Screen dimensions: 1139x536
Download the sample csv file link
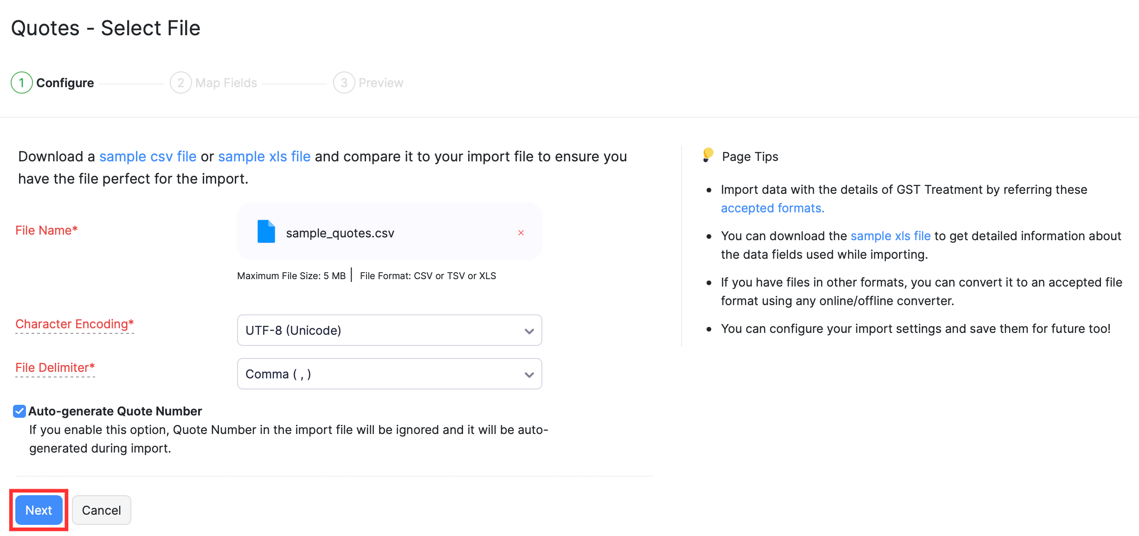(x=148, y=157)
